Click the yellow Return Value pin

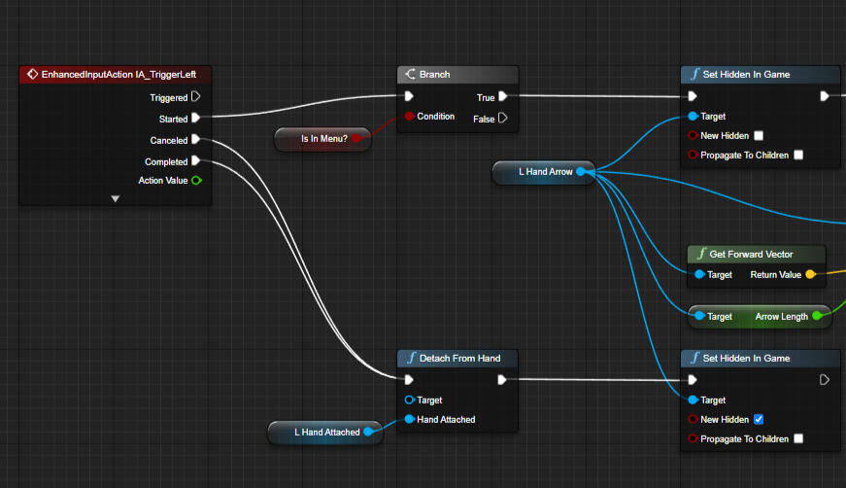coord(811,275)
